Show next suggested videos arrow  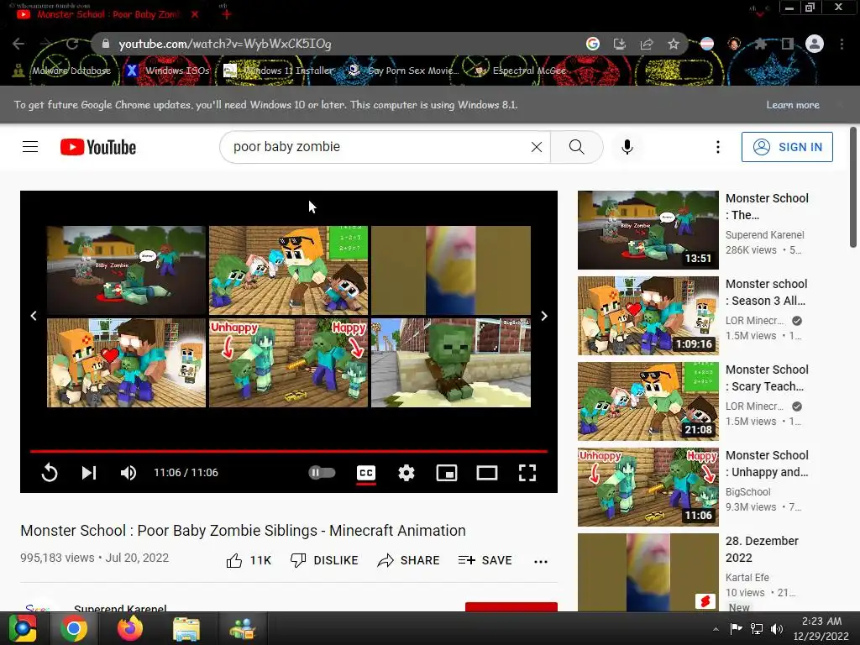point(544,316)
